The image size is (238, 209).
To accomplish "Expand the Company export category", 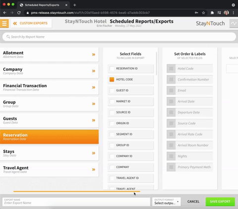I will click(94, 71).
